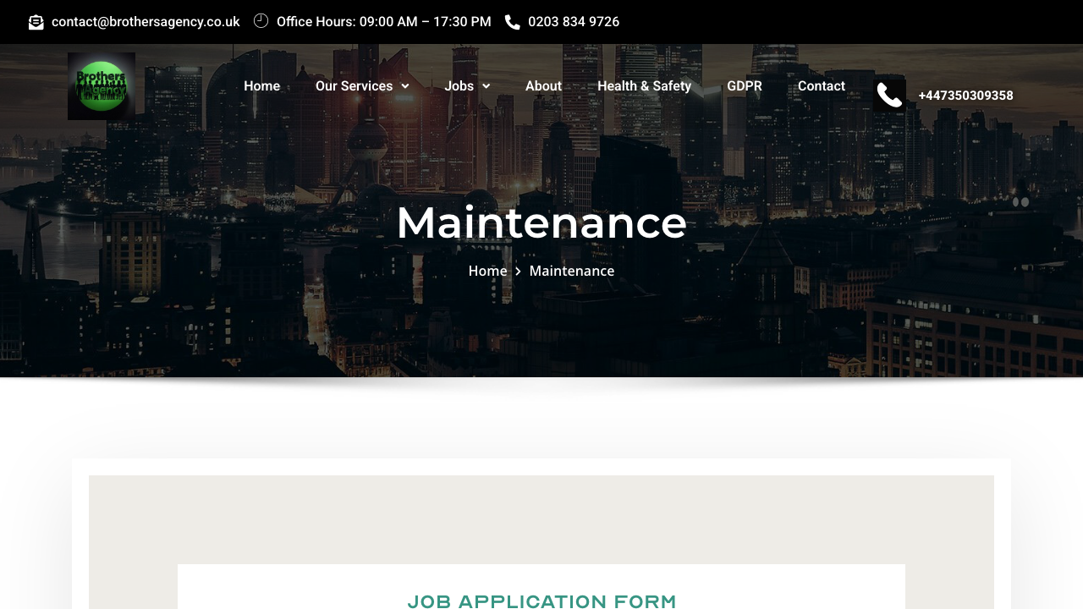Click the Maintenance breadcrumb label

pyautogui.click(x=571, y=271)
